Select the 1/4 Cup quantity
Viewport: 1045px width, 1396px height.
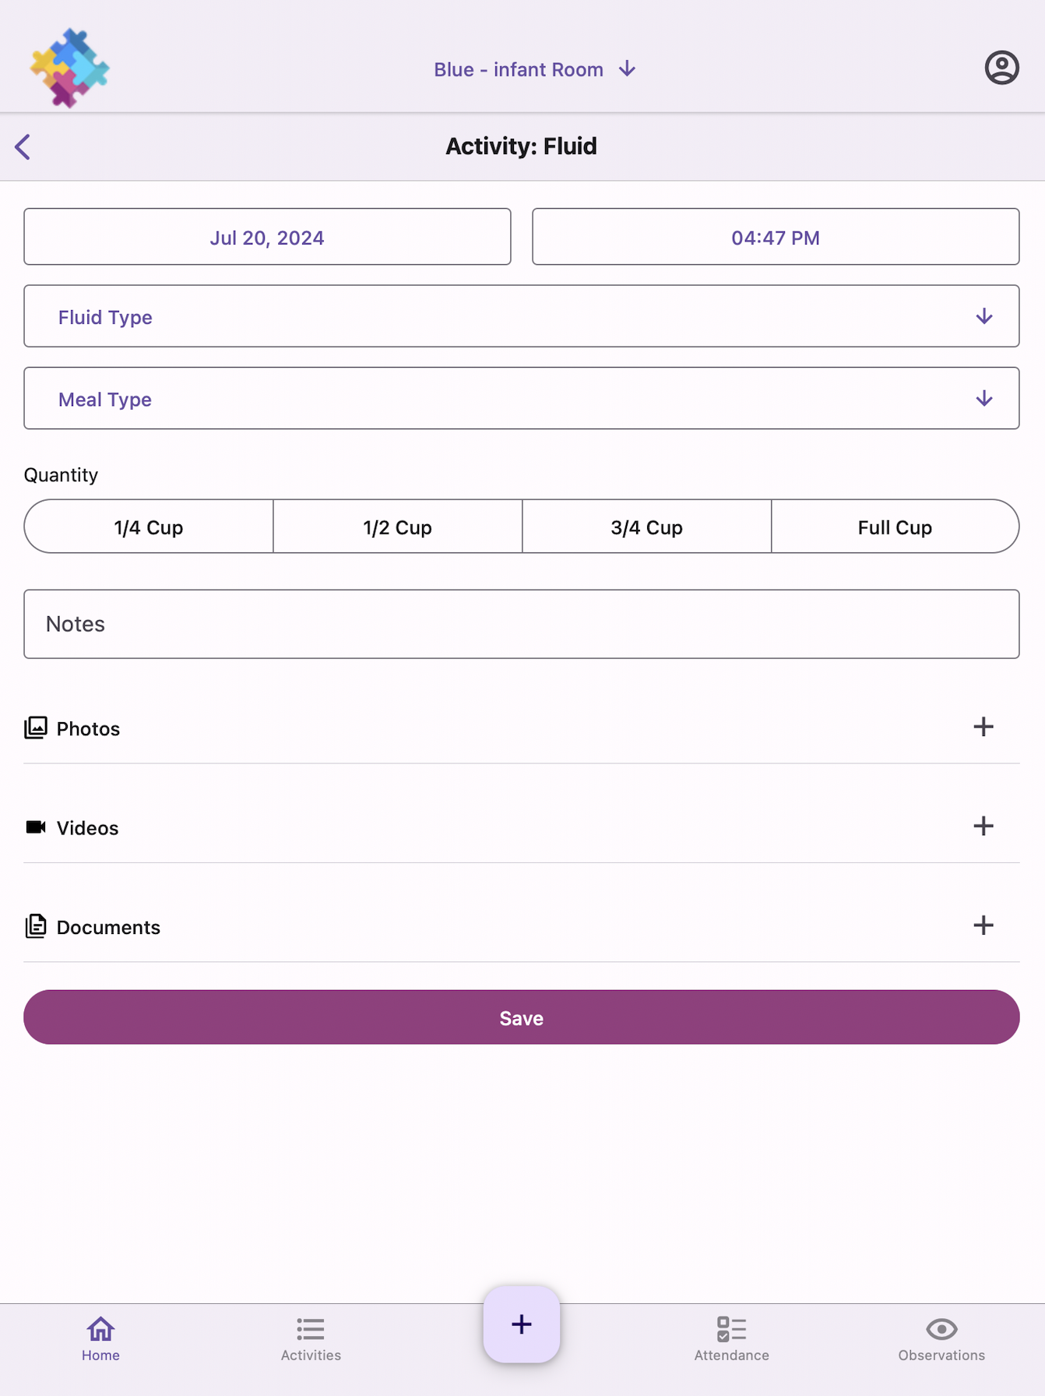click(149, 527)
